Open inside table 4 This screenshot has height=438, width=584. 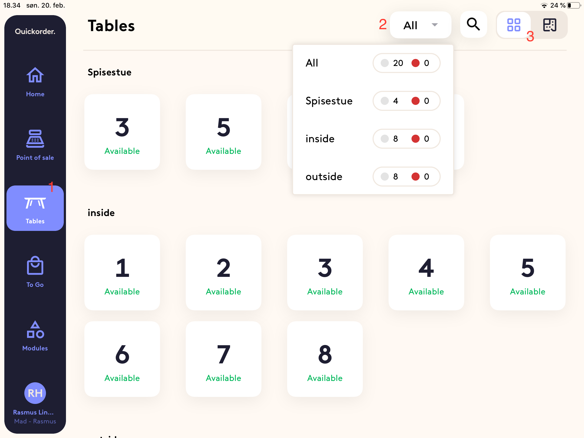coord(426,273)
